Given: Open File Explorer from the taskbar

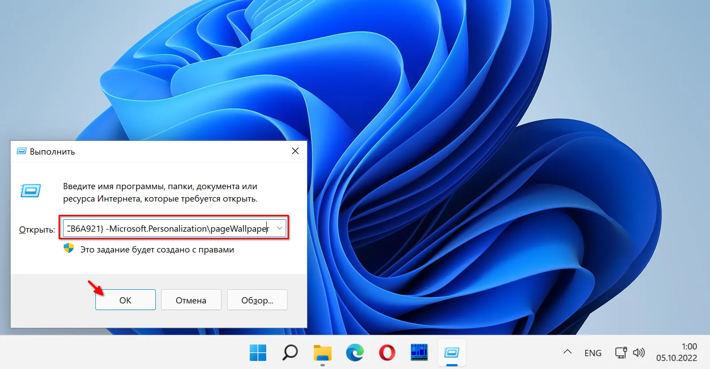Looking at the screenshot, I should point(323,353).
